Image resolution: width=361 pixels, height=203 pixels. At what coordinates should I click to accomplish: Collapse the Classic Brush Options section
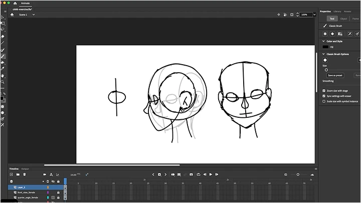coord(323,54)
